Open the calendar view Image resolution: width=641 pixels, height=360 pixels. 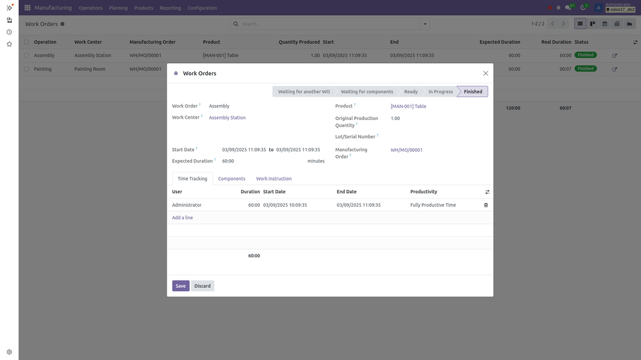click(x=605, y=24)
